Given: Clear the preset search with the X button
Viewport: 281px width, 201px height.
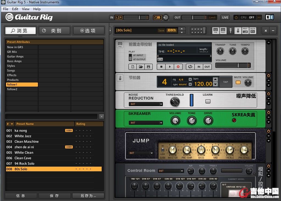Looking at the screenshot, I should [x=102, y=117].
